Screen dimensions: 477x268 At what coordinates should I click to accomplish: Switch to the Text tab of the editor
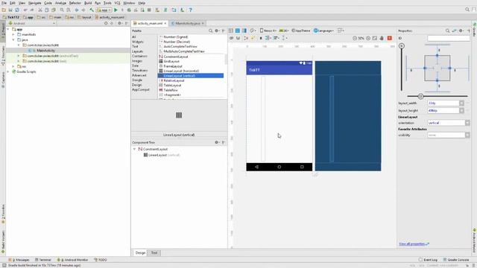(154, 253)
